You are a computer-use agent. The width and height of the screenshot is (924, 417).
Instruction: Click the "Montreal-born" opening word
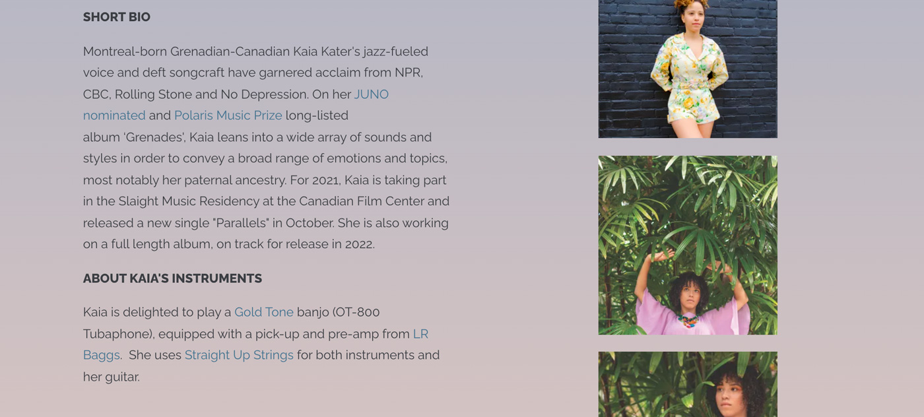pyautogui.click(x=125, y=51)
